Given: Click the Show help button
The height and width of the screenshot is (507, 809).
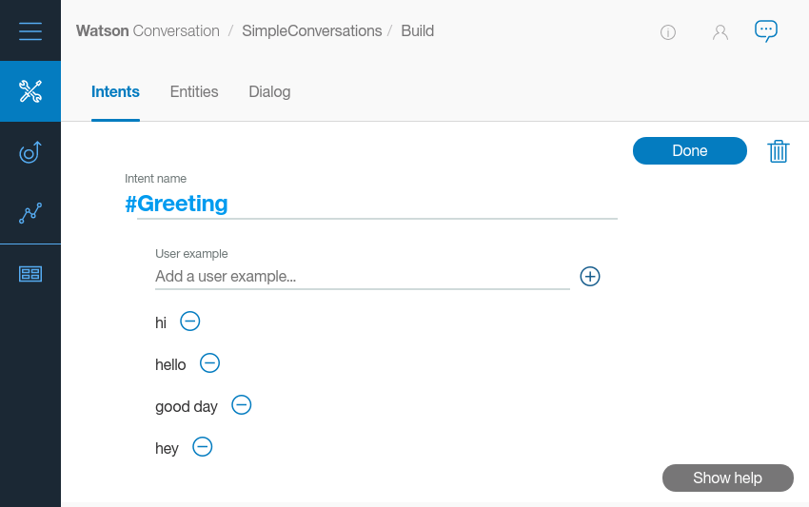Looking at the screenshot, I should 728,478.
